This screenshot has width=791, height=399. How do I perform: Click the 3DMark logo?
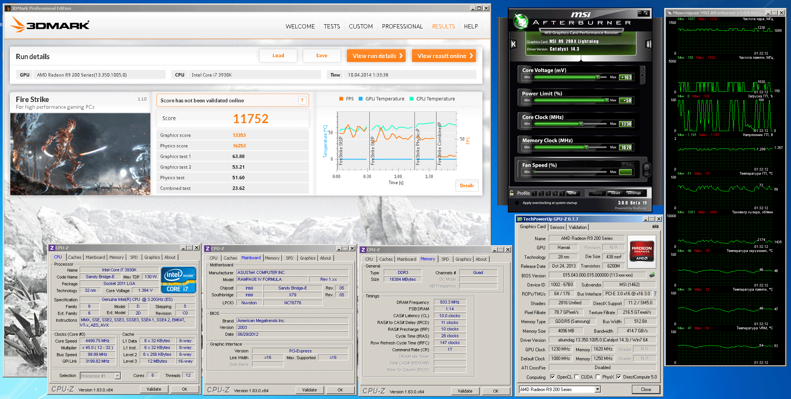click(x=50, y=25)
